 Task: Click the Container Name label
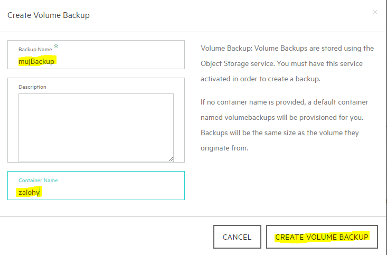[x=38, y=180]
